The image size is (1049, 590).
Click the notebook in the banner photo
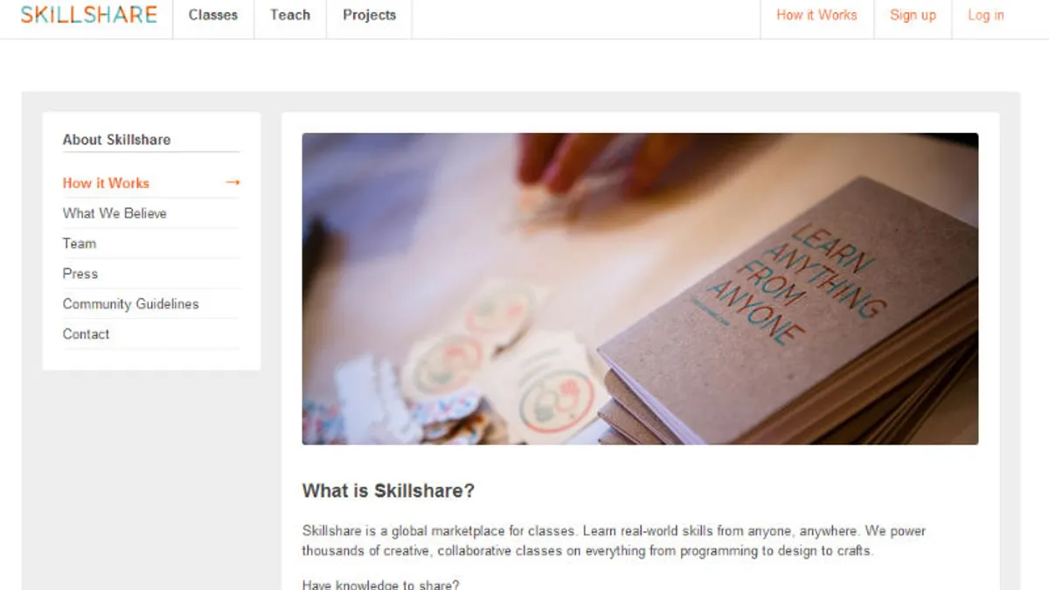(787, 315)
